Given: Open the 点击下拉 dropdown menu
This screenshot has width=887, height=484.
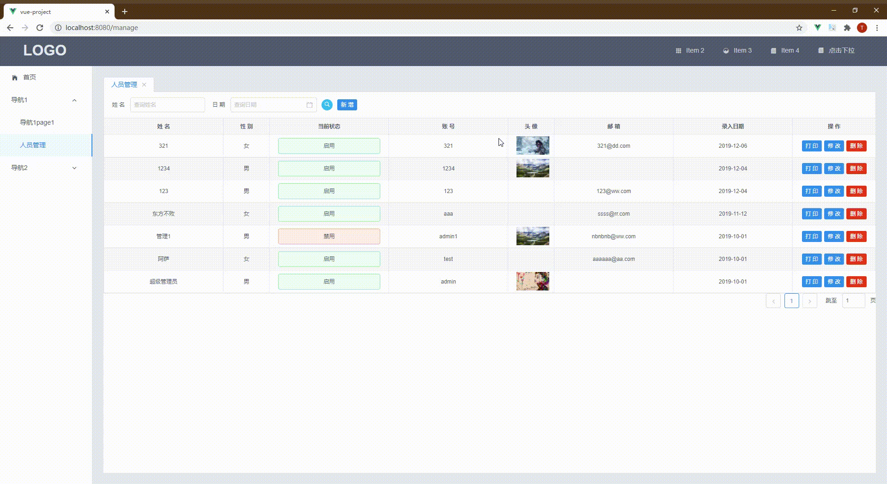Looking at the screenshot, I should click(x=837, y=50).
